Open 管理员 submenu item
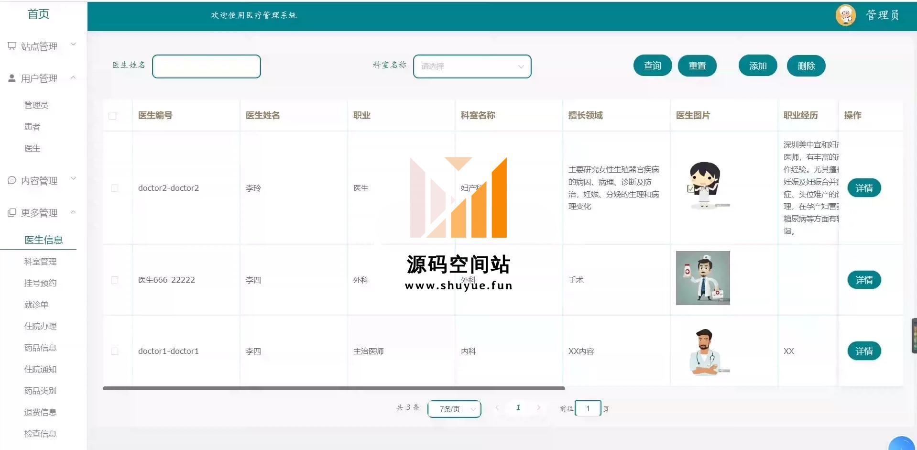 (x=36, y=105)
